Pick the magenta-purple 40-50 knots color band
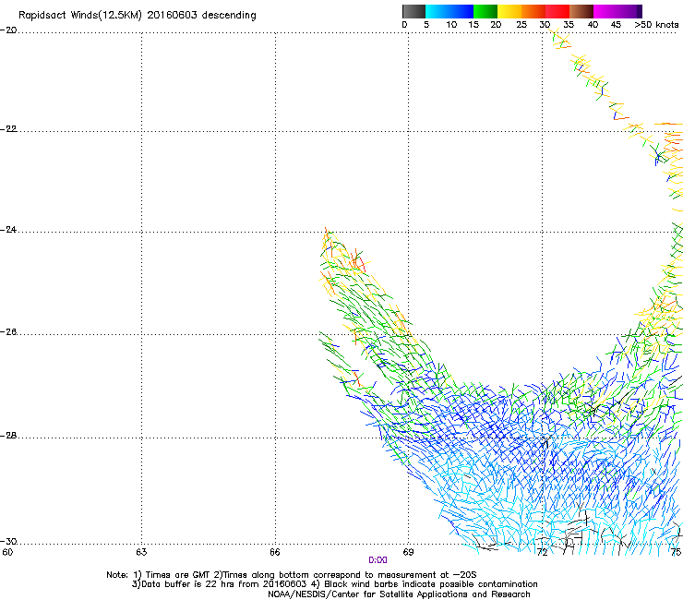Viewport: 683px width, 600px height. click(x=617, y=11)
